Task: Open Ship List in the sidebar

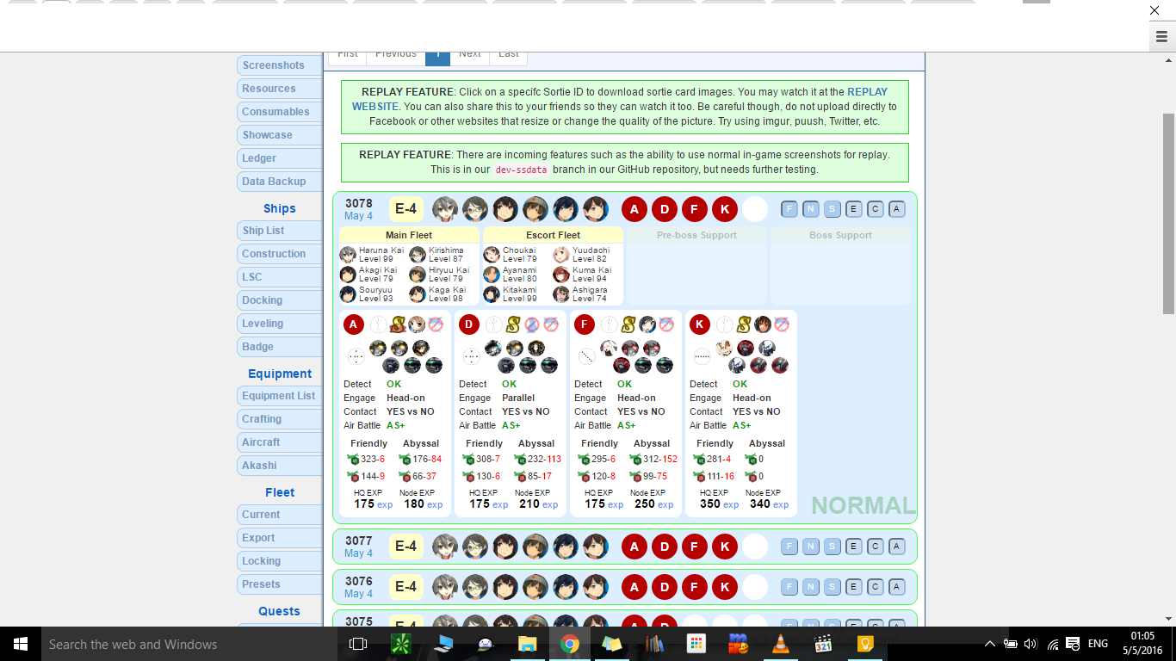Action: [280, 231]
